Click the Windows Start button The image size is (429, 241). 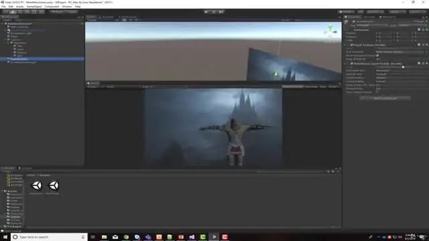pyautogui.click(x=5, y=237)
